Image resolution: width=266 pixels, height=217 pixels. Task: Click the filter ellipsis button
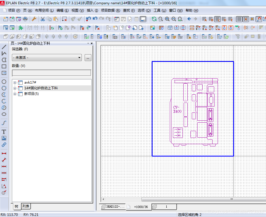click(88, 58)
